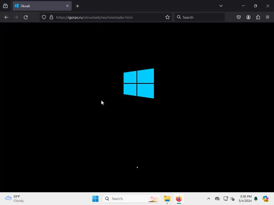
Task: Click the blue Windows logo on page
Action: click(139, 83)
